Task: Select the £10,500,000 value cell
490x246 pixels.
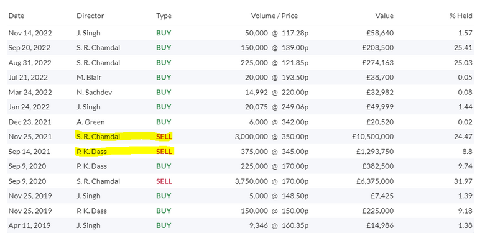Action: (x=373, y=137)
